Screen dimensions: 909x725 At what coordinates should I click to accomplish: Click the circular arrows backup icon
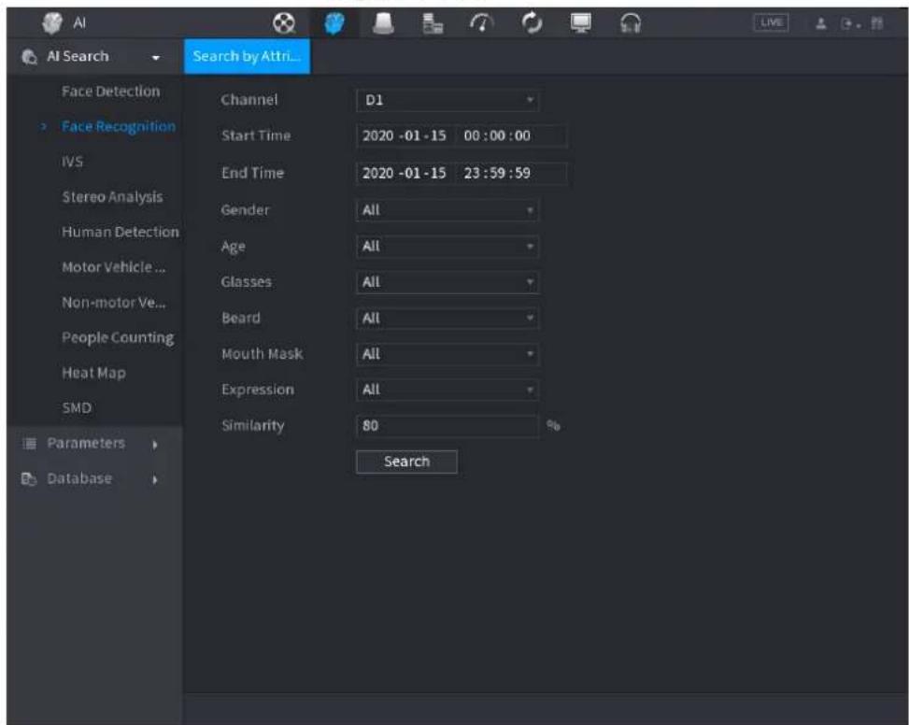tap(532, 23)
